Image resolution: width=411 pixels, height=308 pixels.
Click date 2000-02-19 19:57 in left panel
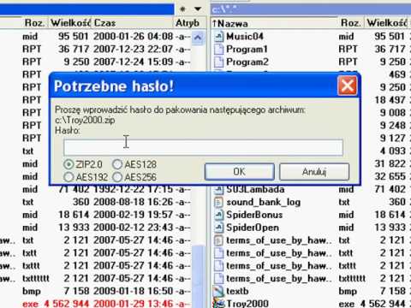pos(133,215)
